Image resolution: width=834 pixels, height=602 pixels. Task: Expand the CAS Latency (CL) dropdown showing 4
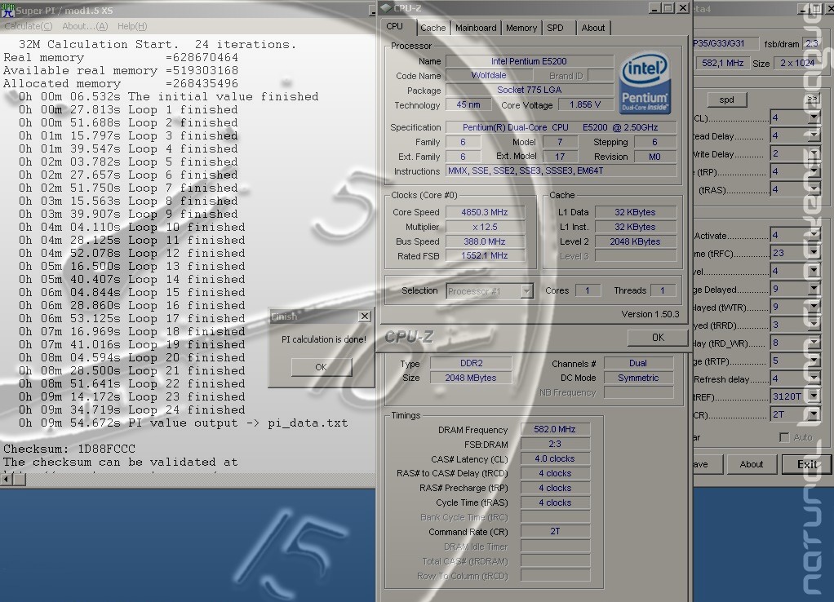click(814, 117)
